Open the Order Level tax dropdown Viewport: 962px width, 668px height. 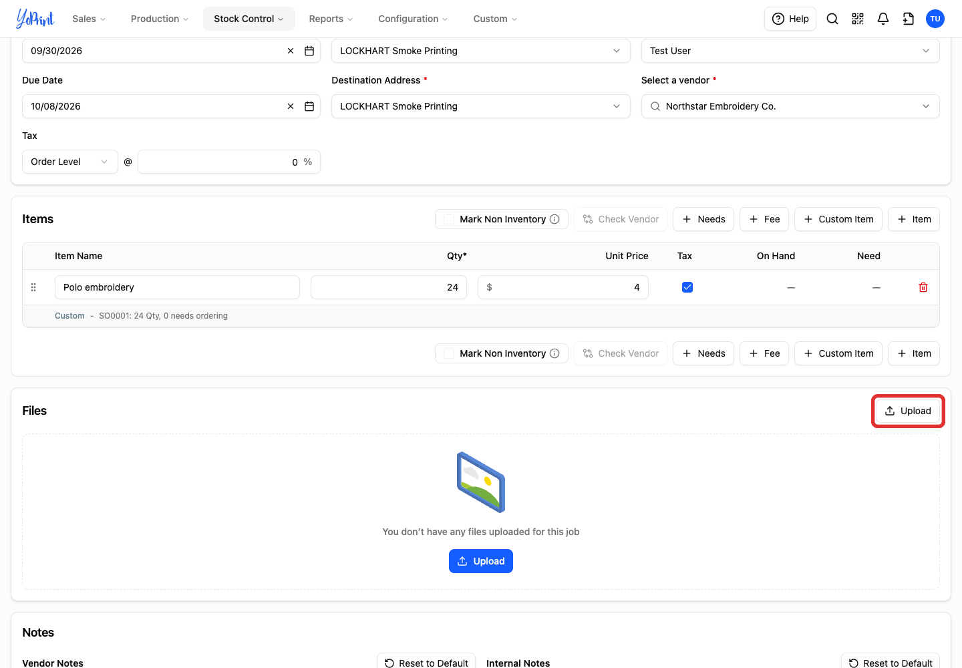click(70, 162)
